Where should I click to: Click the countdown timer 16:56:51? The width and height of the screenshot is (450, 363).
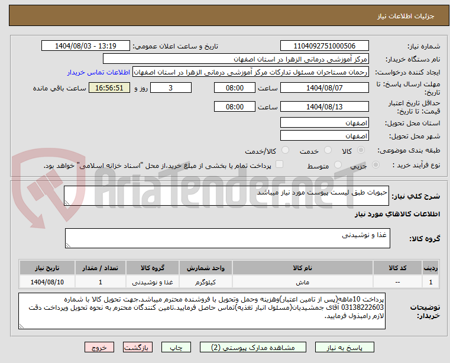(109, 87)
